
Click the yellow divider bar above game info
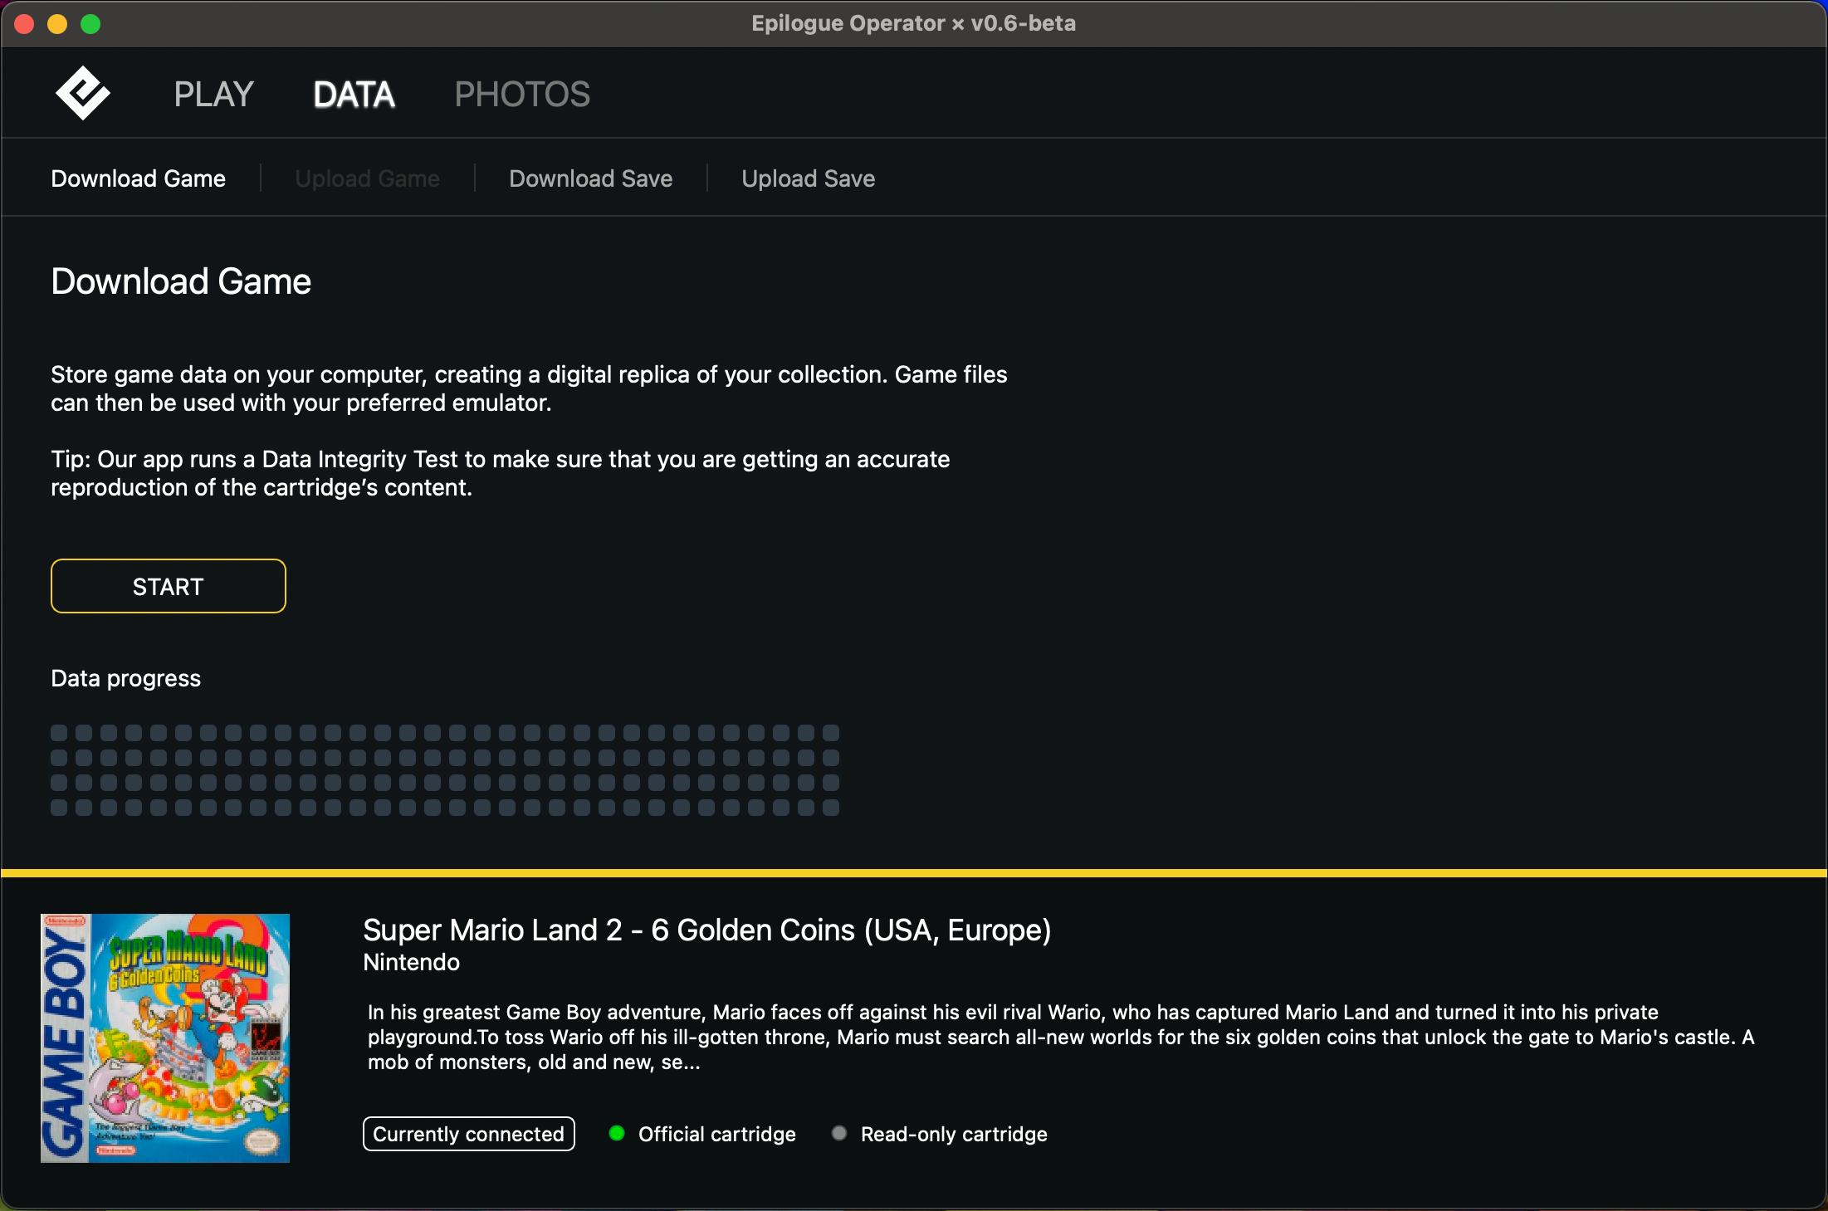913,873
